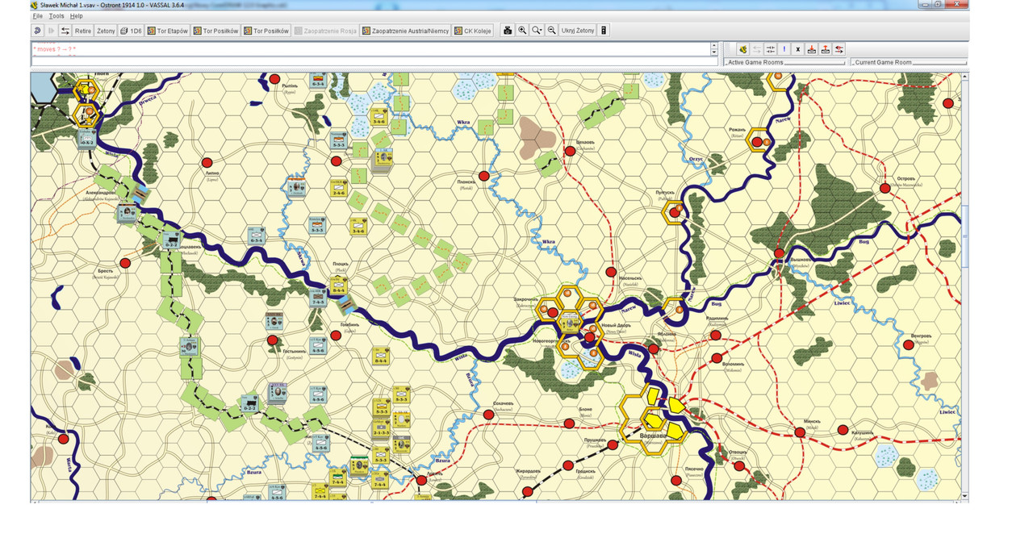Open the File menu

coord(37,16)
